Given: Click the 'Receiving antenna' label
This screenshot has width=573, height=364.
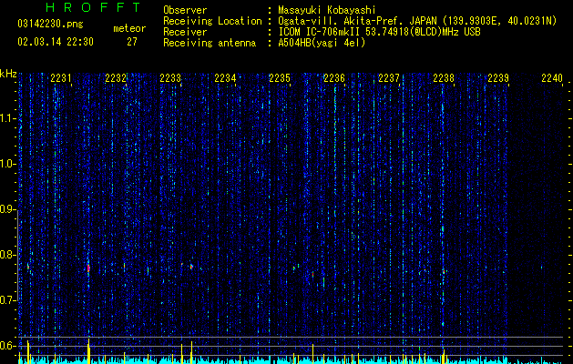Looking at the screenshot, I should (x=210, y=43).
